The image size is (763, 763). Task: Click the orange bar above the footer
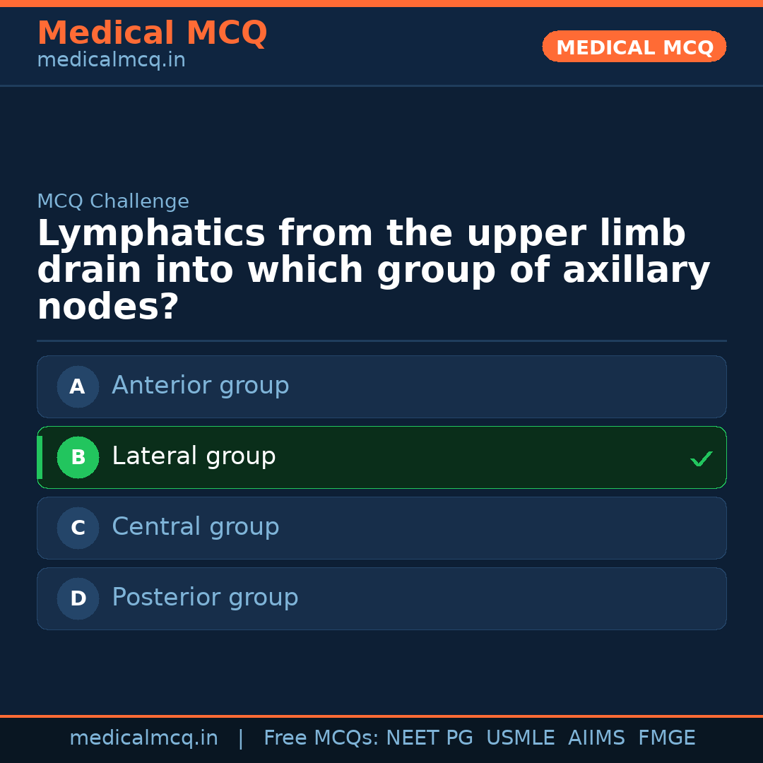(x=381, y=716)
